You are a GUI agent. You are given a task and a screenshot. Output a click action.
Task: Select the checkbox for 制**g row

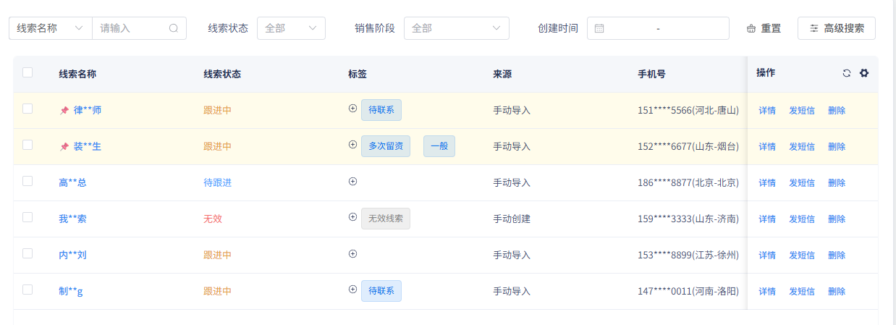[28, 290]
